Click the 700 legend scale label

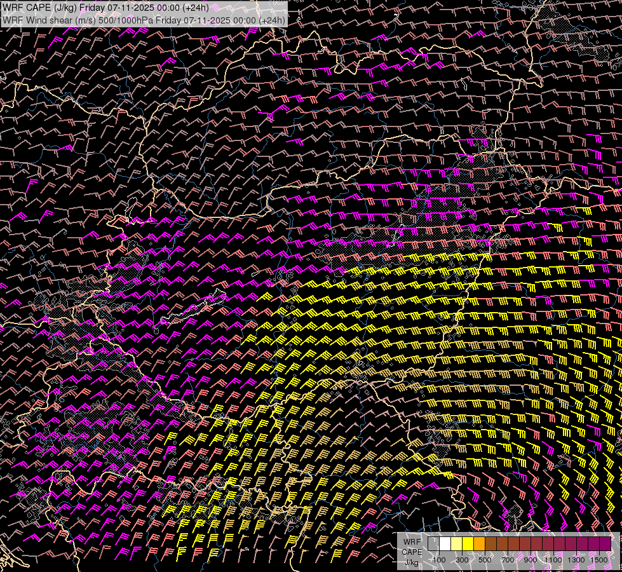tap(508, 560)
